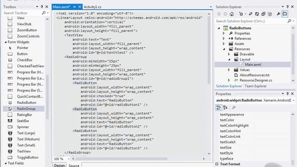The height and width of the screenshot is (167, 297).
Task: Expand Resource.Designer.cs node
Action: [229, 80]
